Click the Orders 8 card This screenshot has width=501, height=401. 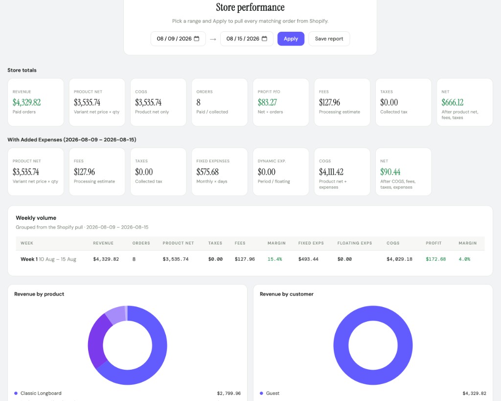pos(220,102)
